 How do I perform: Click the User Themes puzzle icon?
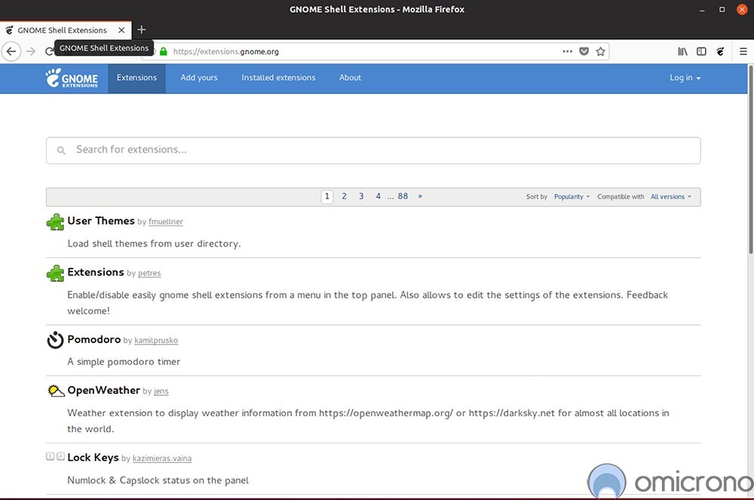pos(55,222)
